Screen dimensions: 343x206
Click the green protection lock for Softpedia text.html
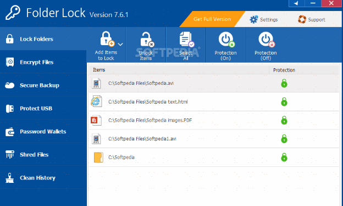(284, 102)
